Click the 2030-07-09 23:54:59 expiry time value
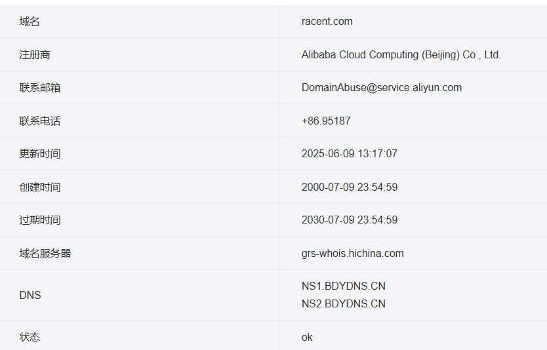 349,220
